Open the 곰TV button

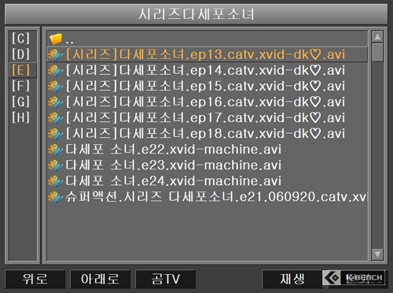pos(165,279)
